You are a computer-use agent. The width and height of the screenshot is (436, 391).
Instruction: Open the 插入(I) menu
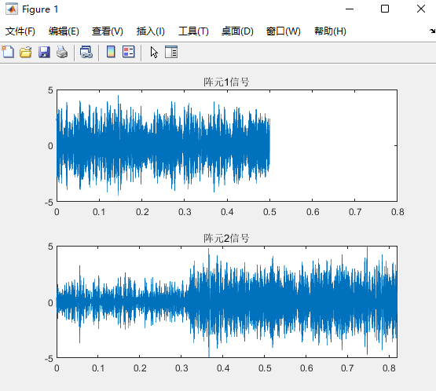[x=150, y=31]
